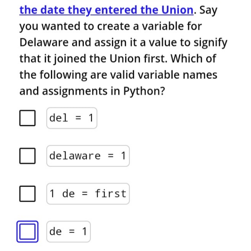Click the word 'Union' inside the blue link
The width and height of the screenshot is (251, 251).
point(177,10)
